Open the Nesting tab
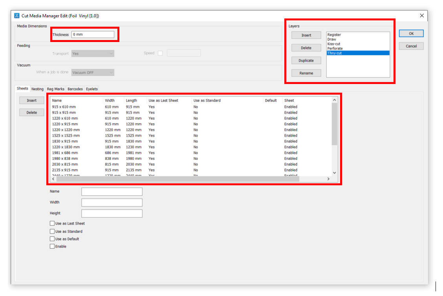This screenshot has width=443, height=296. (x=37, y=89)
